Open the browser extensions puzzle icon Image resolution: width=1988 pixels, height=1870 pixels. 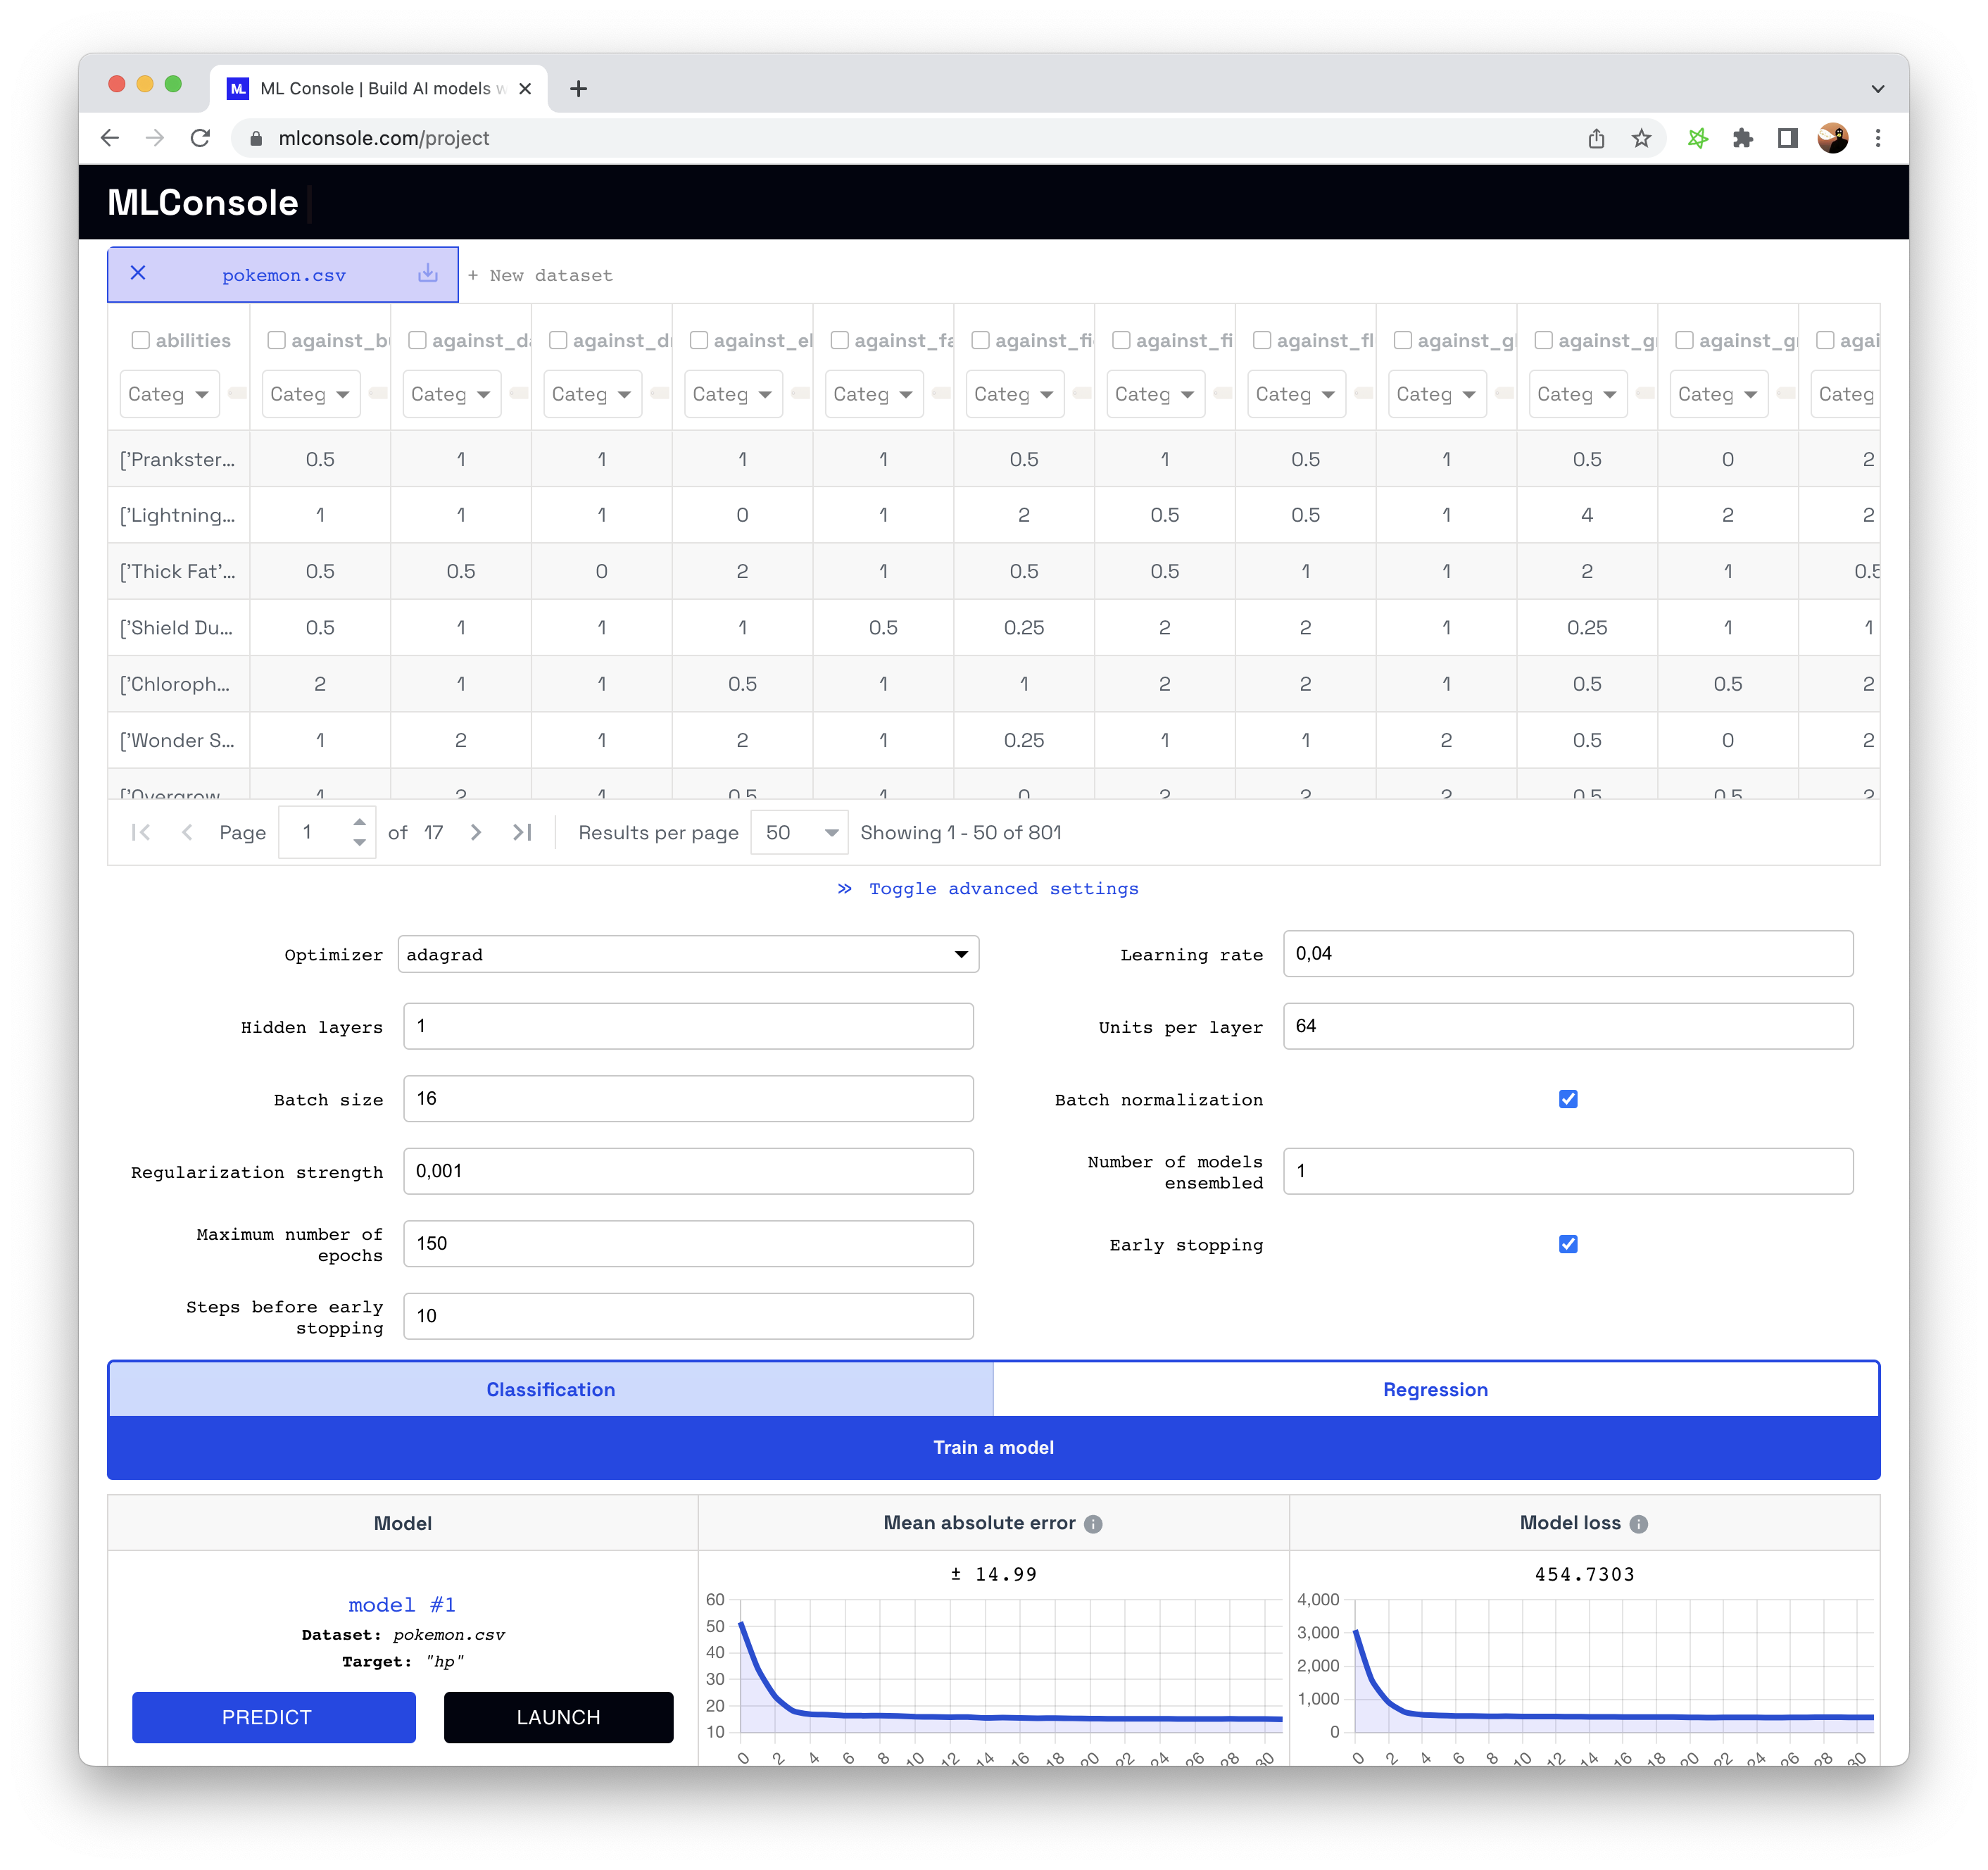pyautogui.click(x=1743, y=138)
